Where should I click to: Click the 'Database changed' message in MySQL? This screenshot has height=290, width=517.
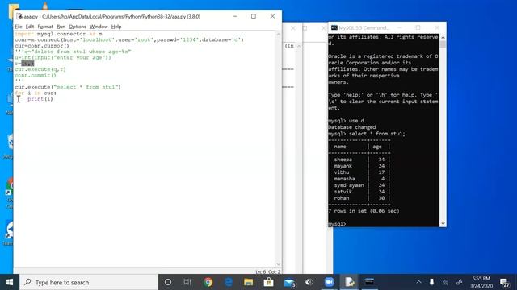coord(352,127)
